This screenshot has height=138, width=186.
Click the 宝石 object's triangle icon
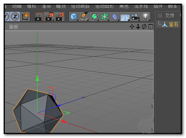click(x=165, y=25)
